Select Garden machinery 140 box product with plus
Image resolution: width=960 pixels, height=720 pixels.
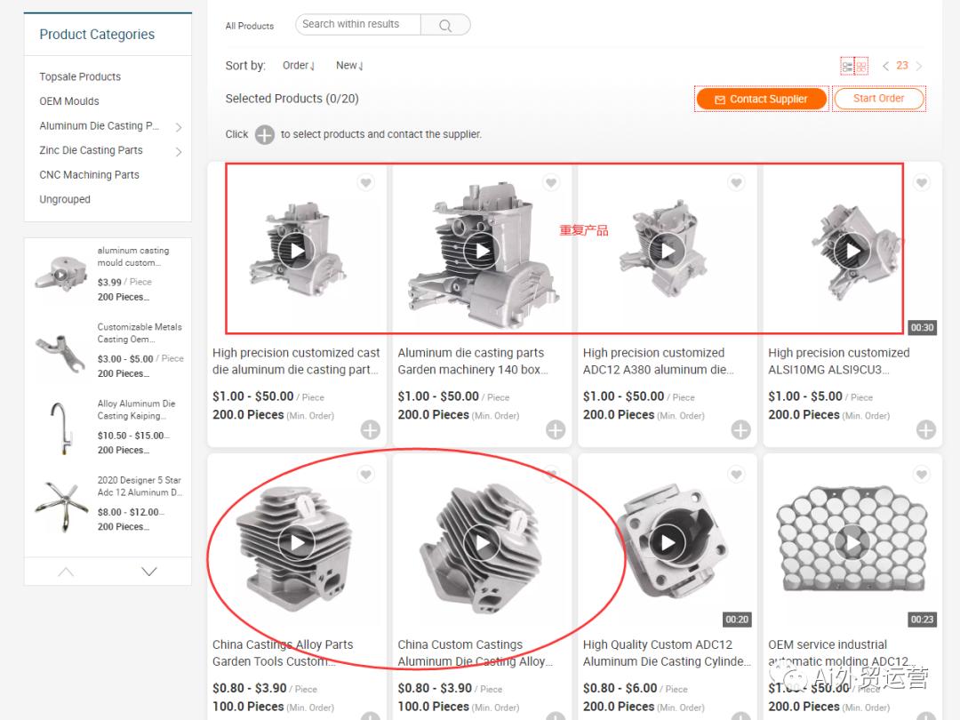(556, 430)
